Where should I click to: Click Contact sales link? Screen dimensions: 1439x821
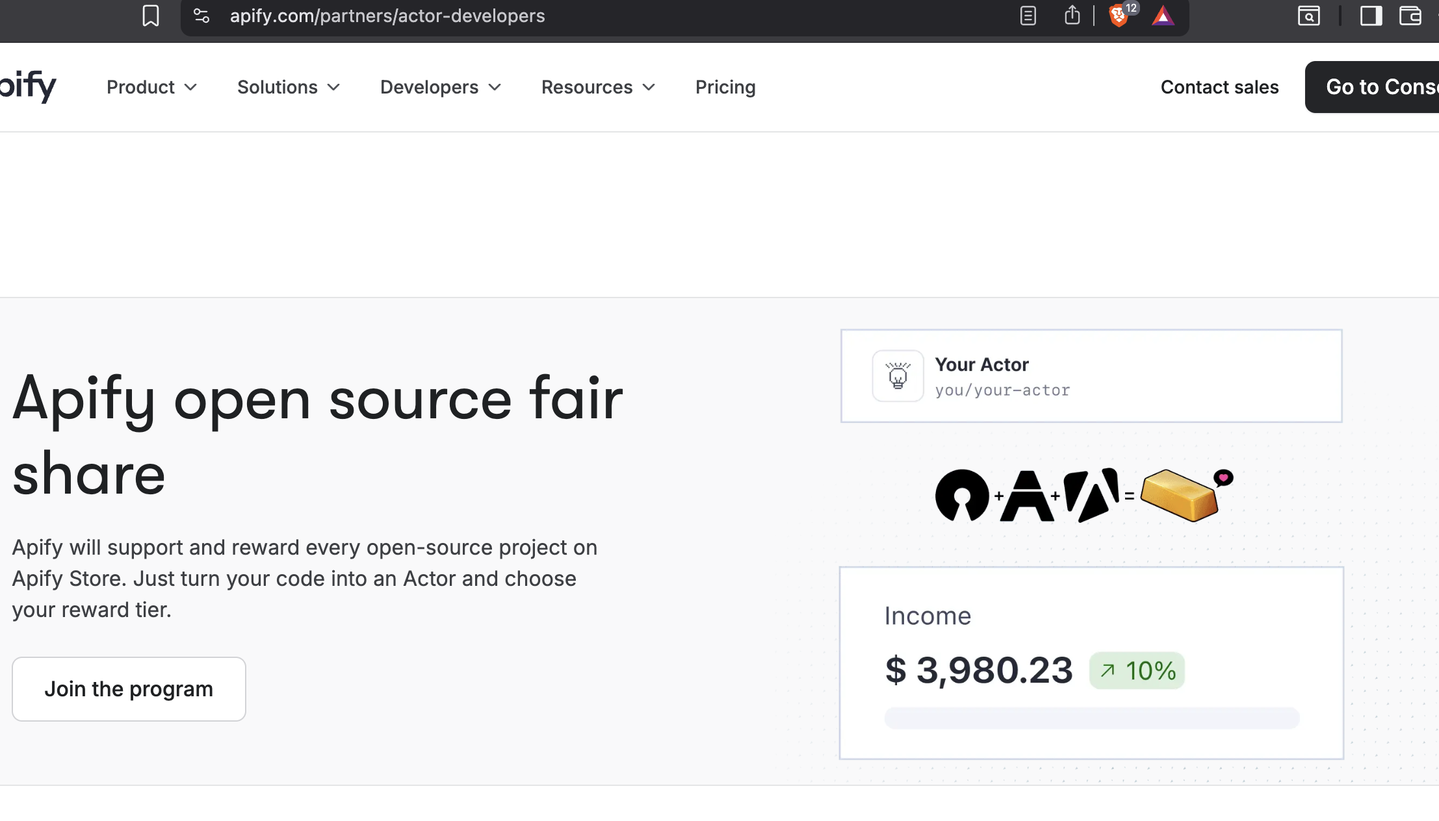click(1219, 87)
